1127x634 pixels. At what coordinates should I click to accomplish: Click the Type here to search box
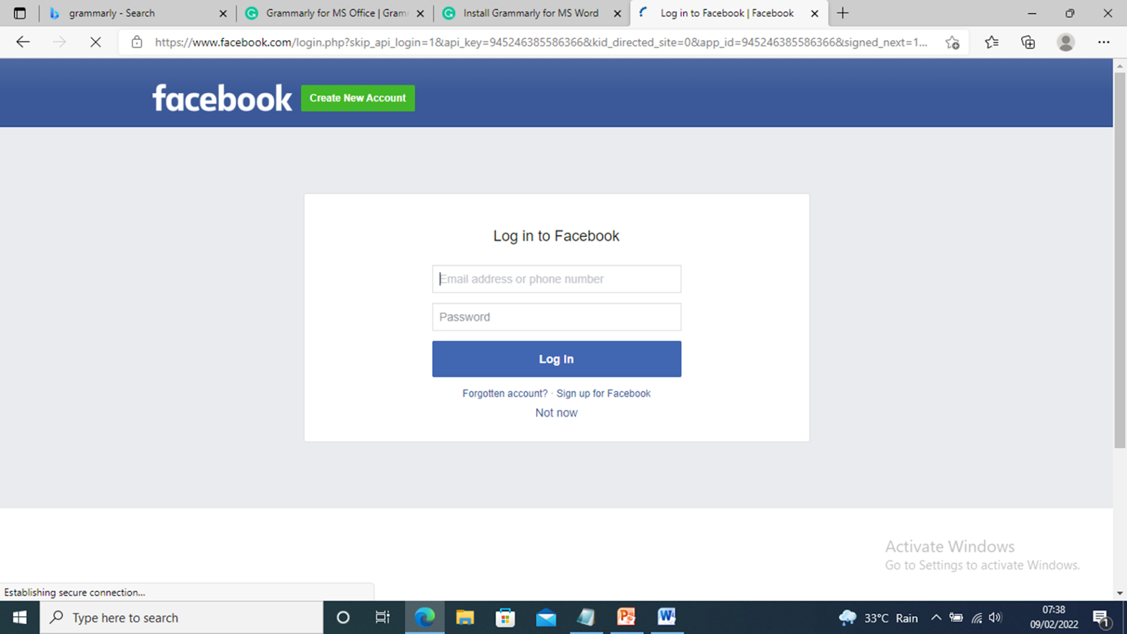(182, 618)
